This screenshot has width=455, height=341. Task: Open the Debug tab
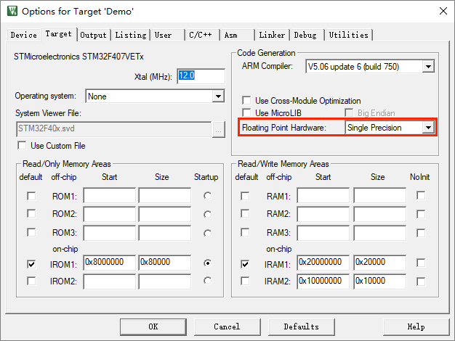coord(305,35)
